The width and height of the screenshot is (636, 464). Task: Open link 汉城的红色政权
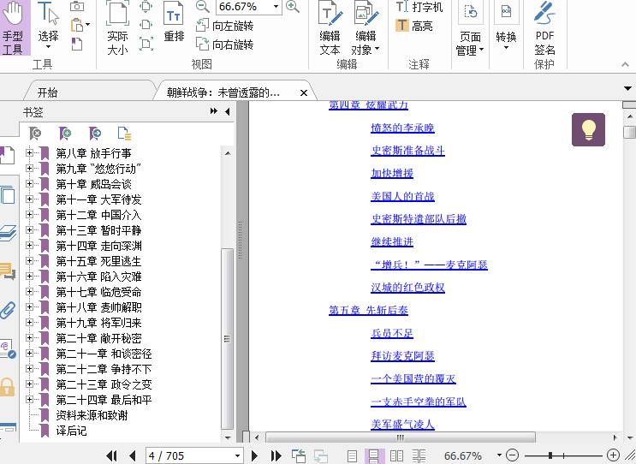click(407, 288)
